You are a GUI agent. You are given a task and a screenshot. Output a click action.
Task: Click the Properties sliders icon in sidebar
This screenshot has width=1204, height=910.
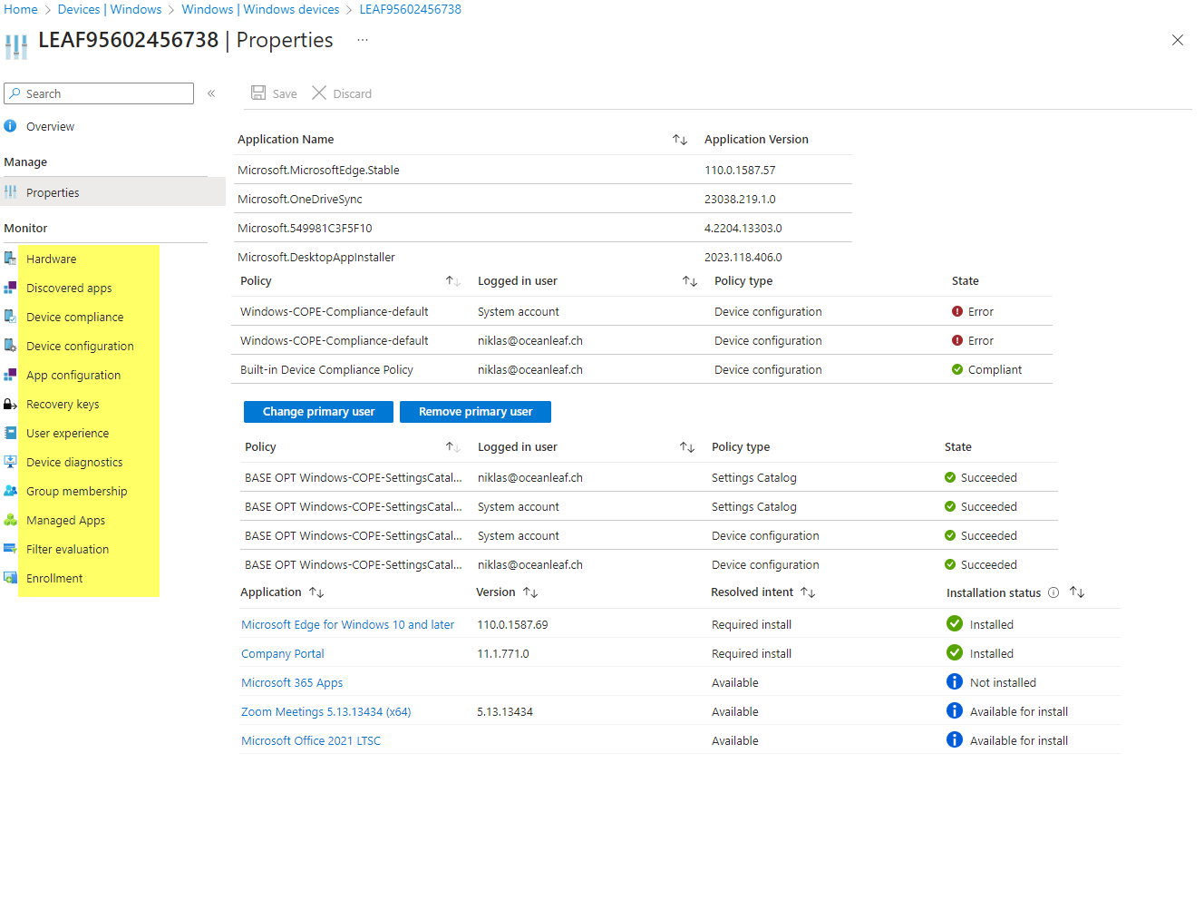tap(10, 192)
